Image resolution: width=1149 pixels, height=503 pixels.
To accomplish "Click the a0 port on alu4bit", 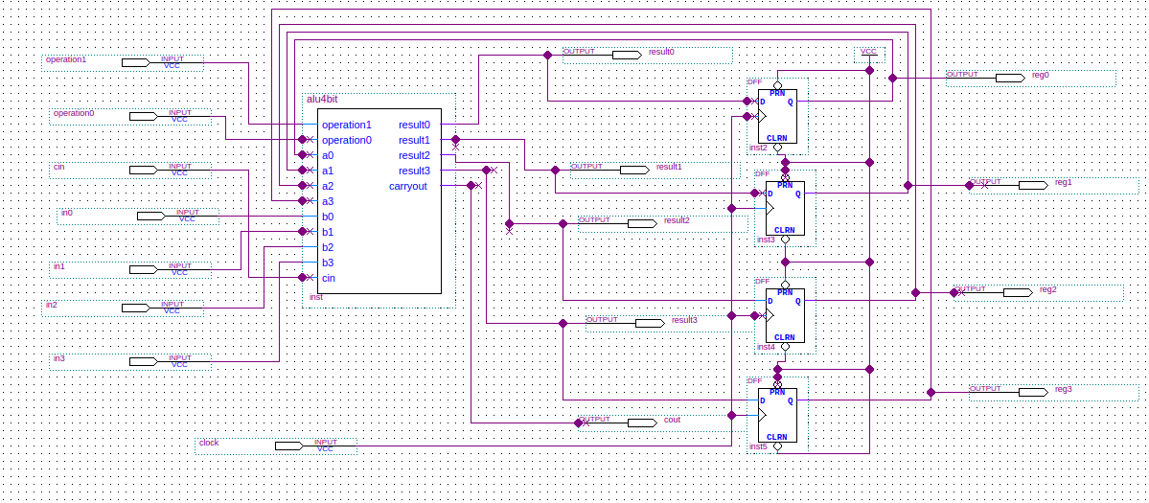I will [x=328, y=155].
